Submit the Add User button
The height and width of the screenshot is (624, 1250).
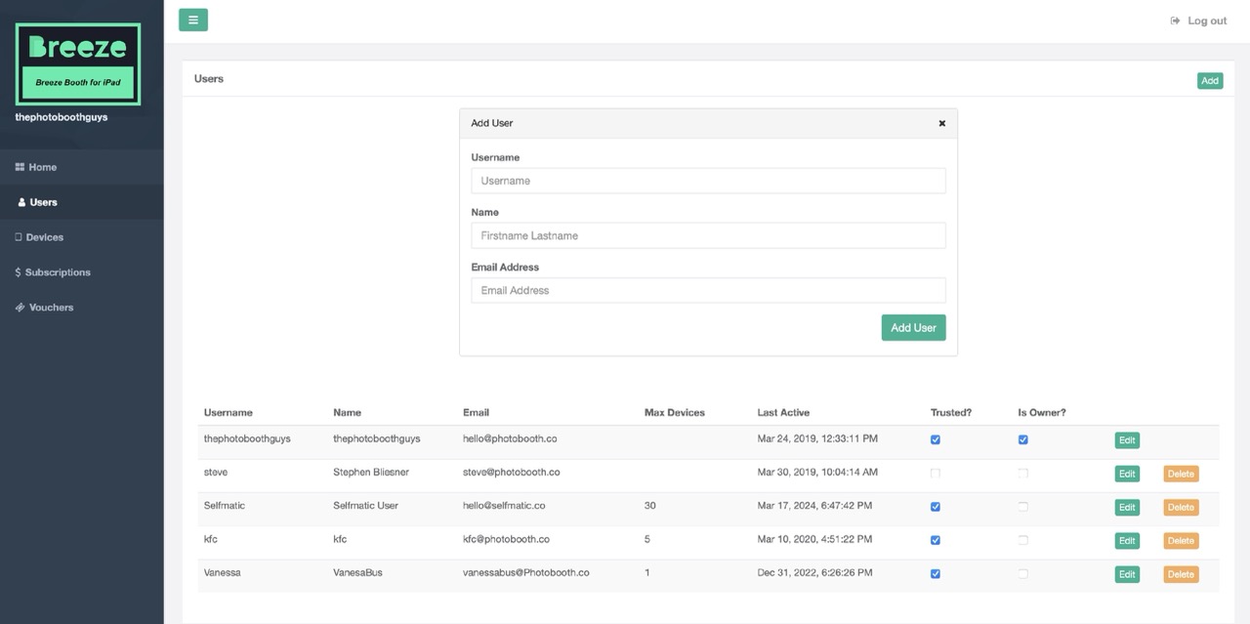pos(912,328)
